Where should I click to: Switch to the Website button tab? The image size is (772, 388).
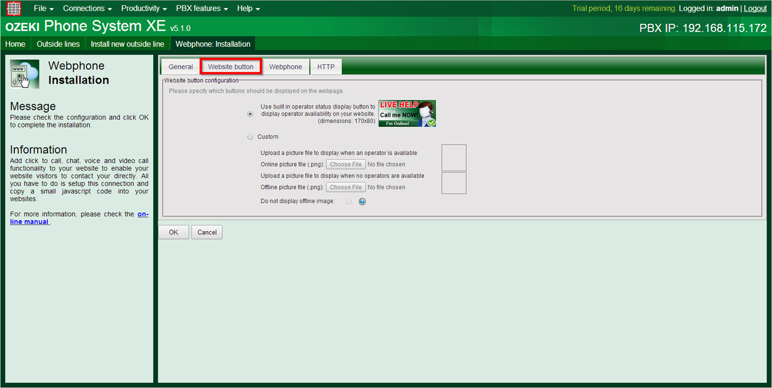pos(231,67)
